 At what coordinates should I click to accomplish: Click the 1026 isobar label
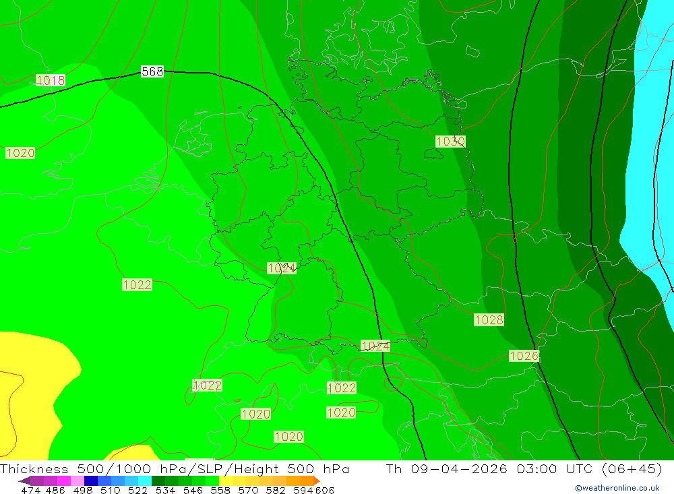click(524, 356)
